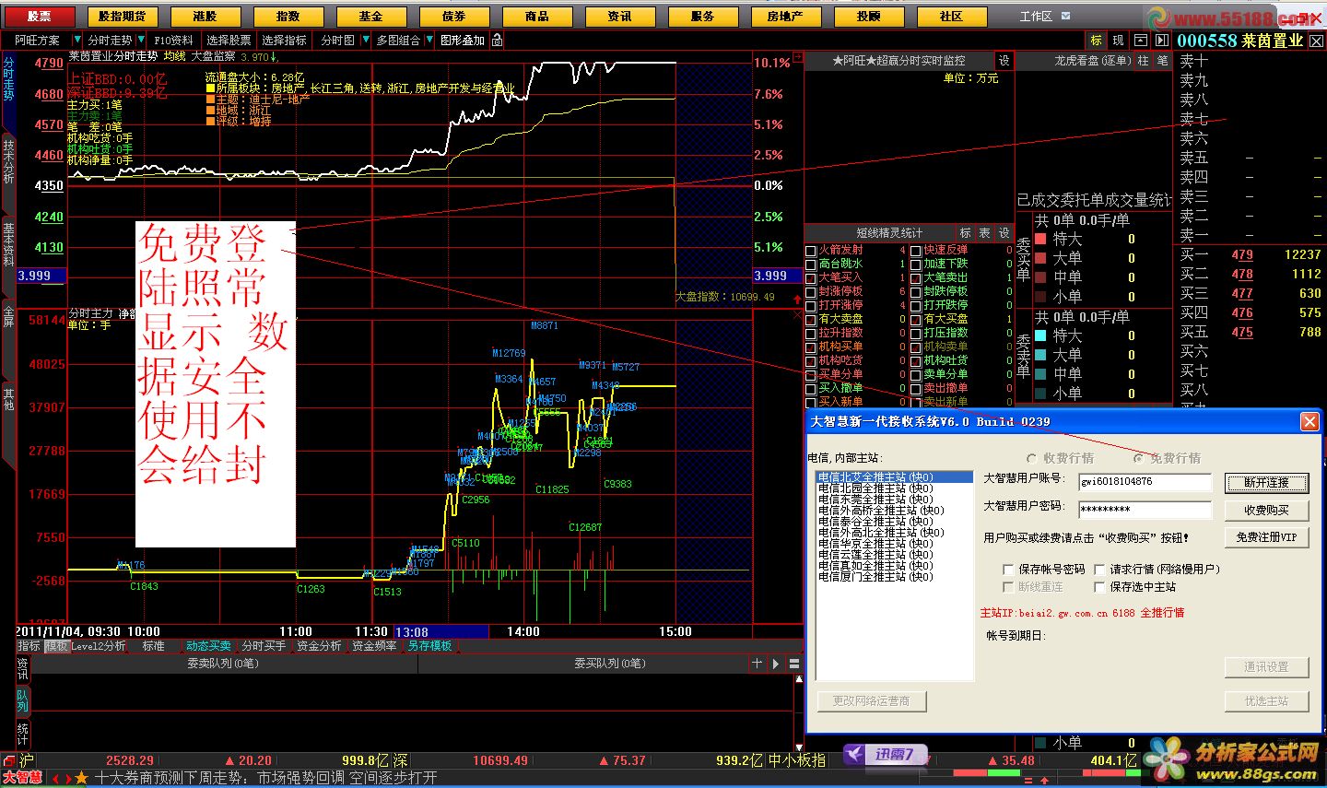Toggle the 加速下跌 checkbox
Viewport: 1327px width, 788px height.
[x=916, y=265]
